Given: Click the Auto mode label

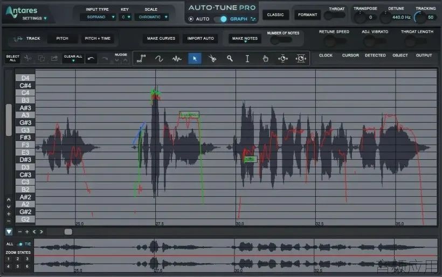Looking at the screenshot, I should (203, 19).
